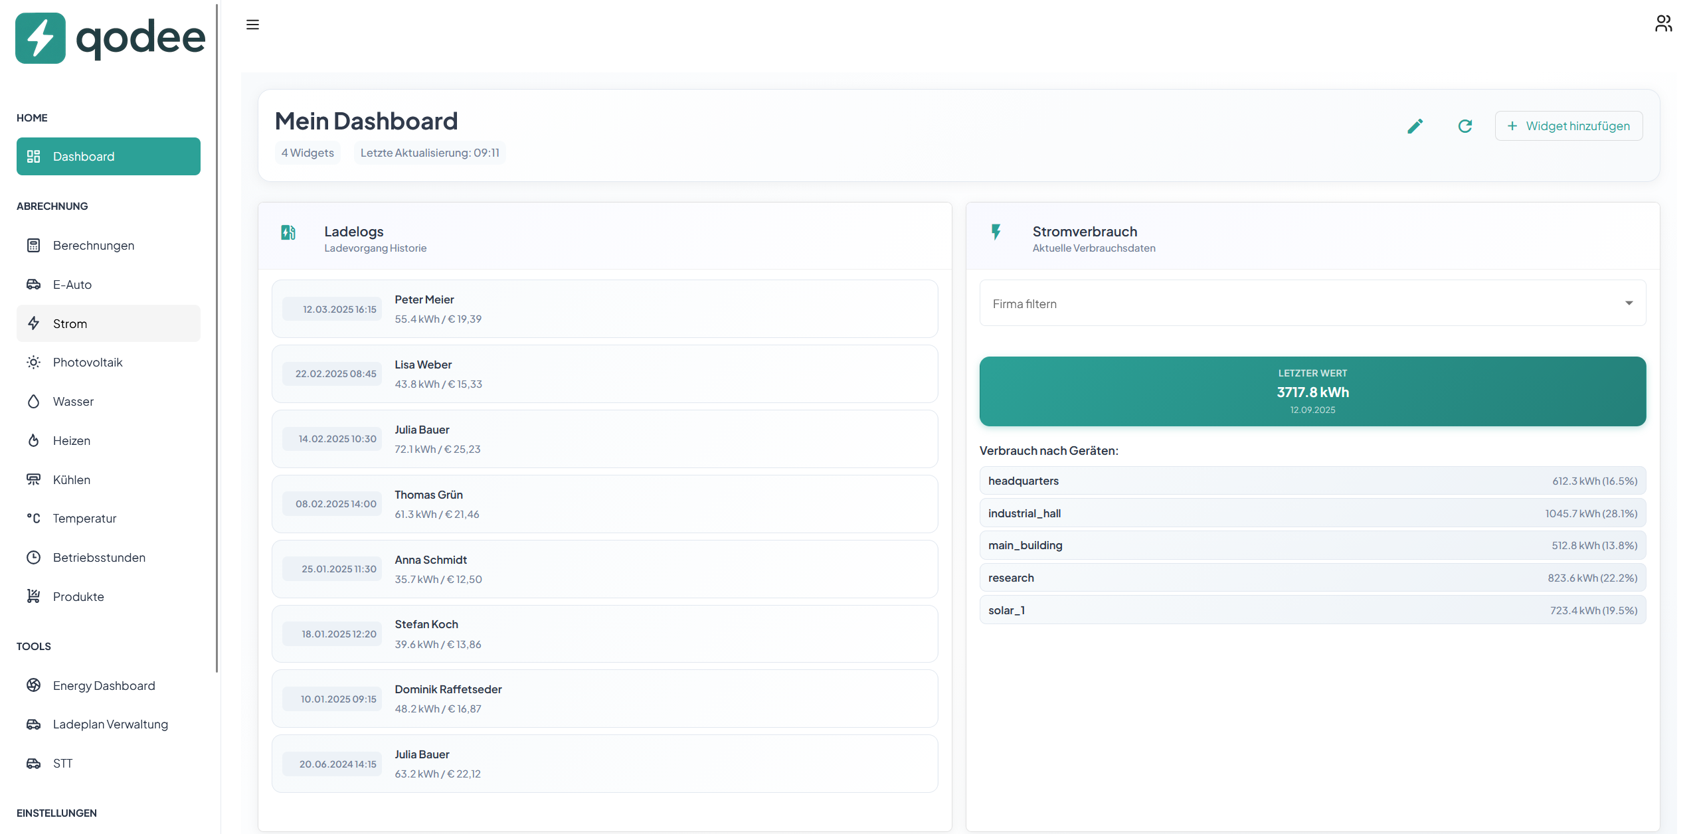Viewport: 1693px width, 834px height.
Task: Refresh the dashboard with the reload icon
Action: (1465, 125)
